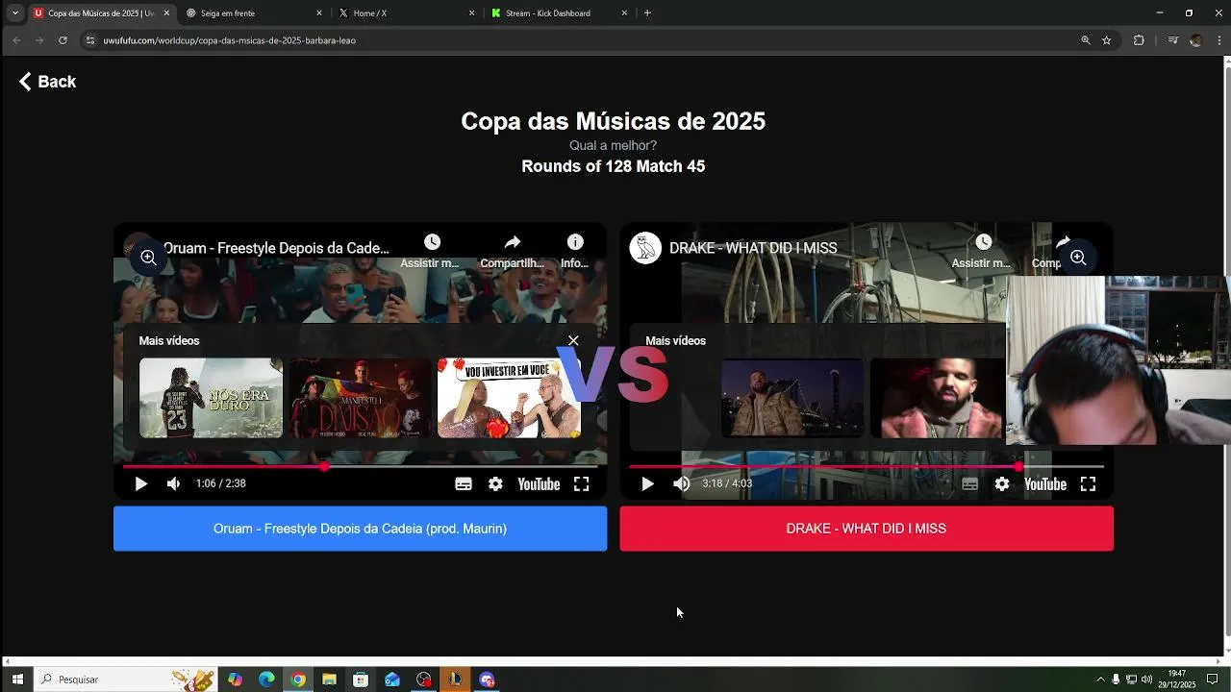Screen dimensions: 1231x692
Task: Vote for DRAKE - WHAT DID I MISS
Action: (x=867, y=529)
